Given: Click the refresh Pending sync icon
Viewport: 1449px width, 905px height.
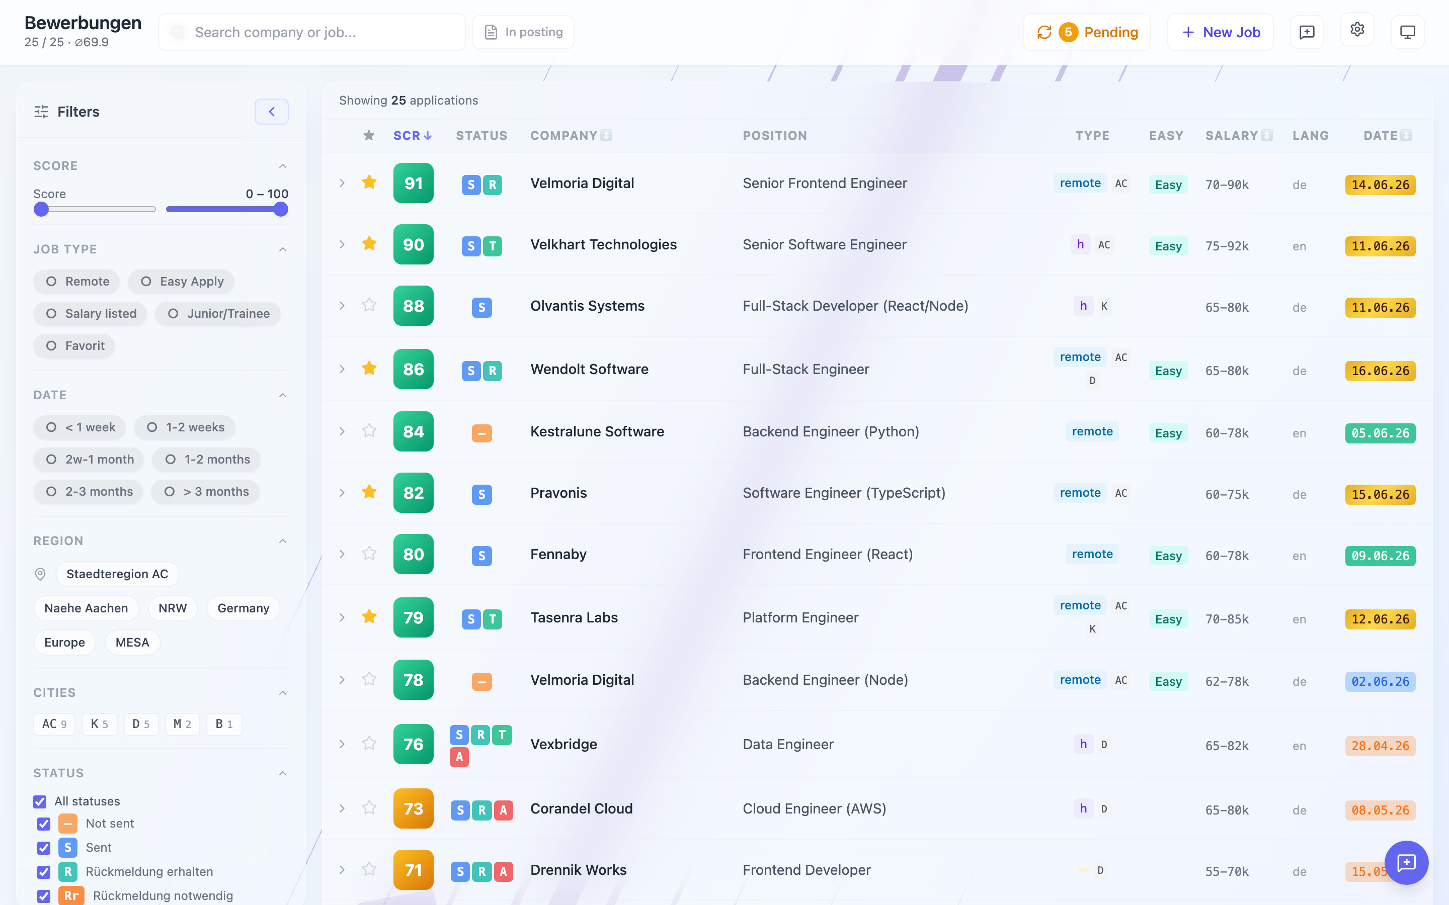Looking at the screenshot, I should 1044,32.
